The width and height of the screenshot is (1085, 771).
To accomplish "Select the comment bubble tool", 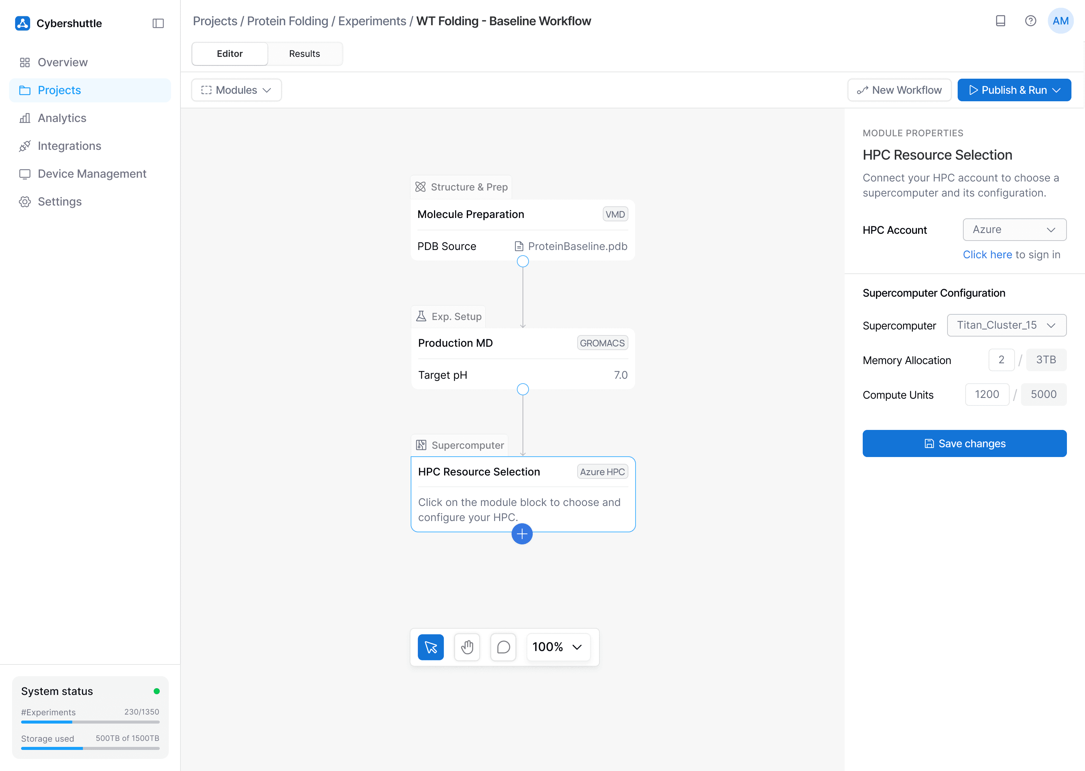I will tap(503, 647).
